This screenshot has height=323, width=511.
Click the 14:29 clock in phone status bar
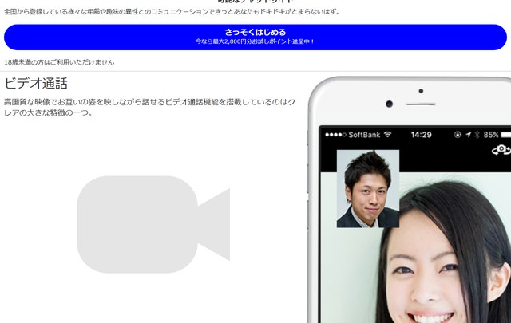point(421,135)
